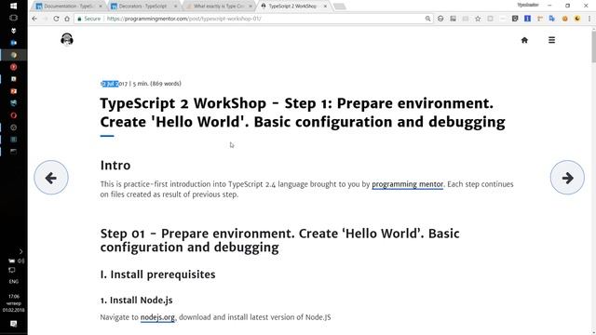Click the 'Intro' heading

tap(115, 166)
